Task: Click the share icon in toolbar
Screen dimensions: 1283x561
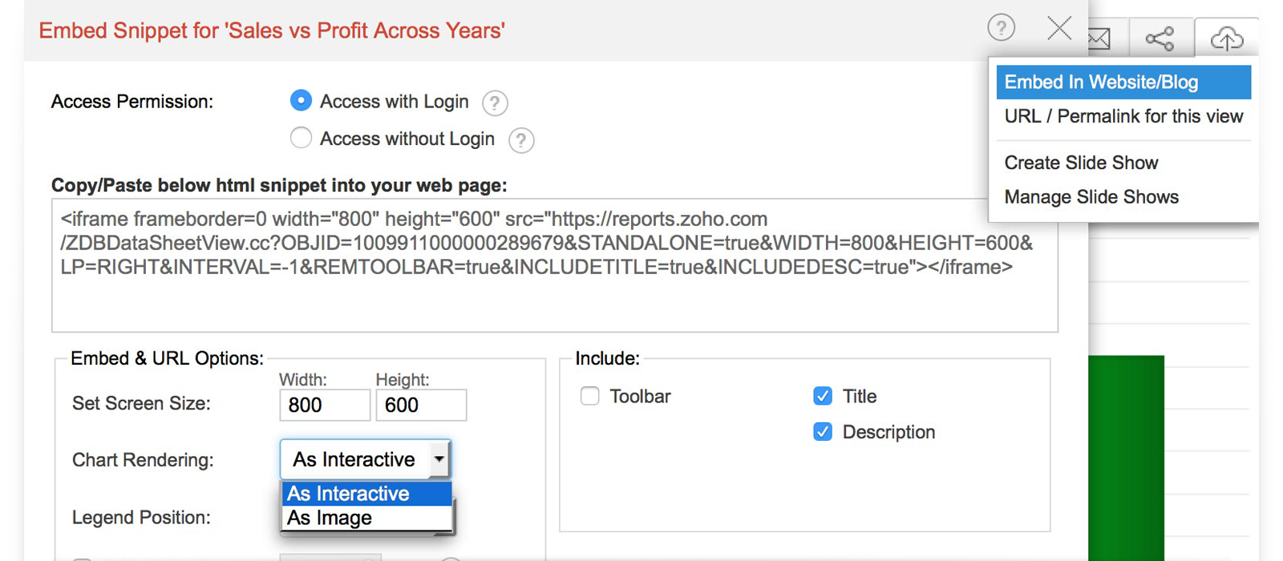Action: 1160,38
